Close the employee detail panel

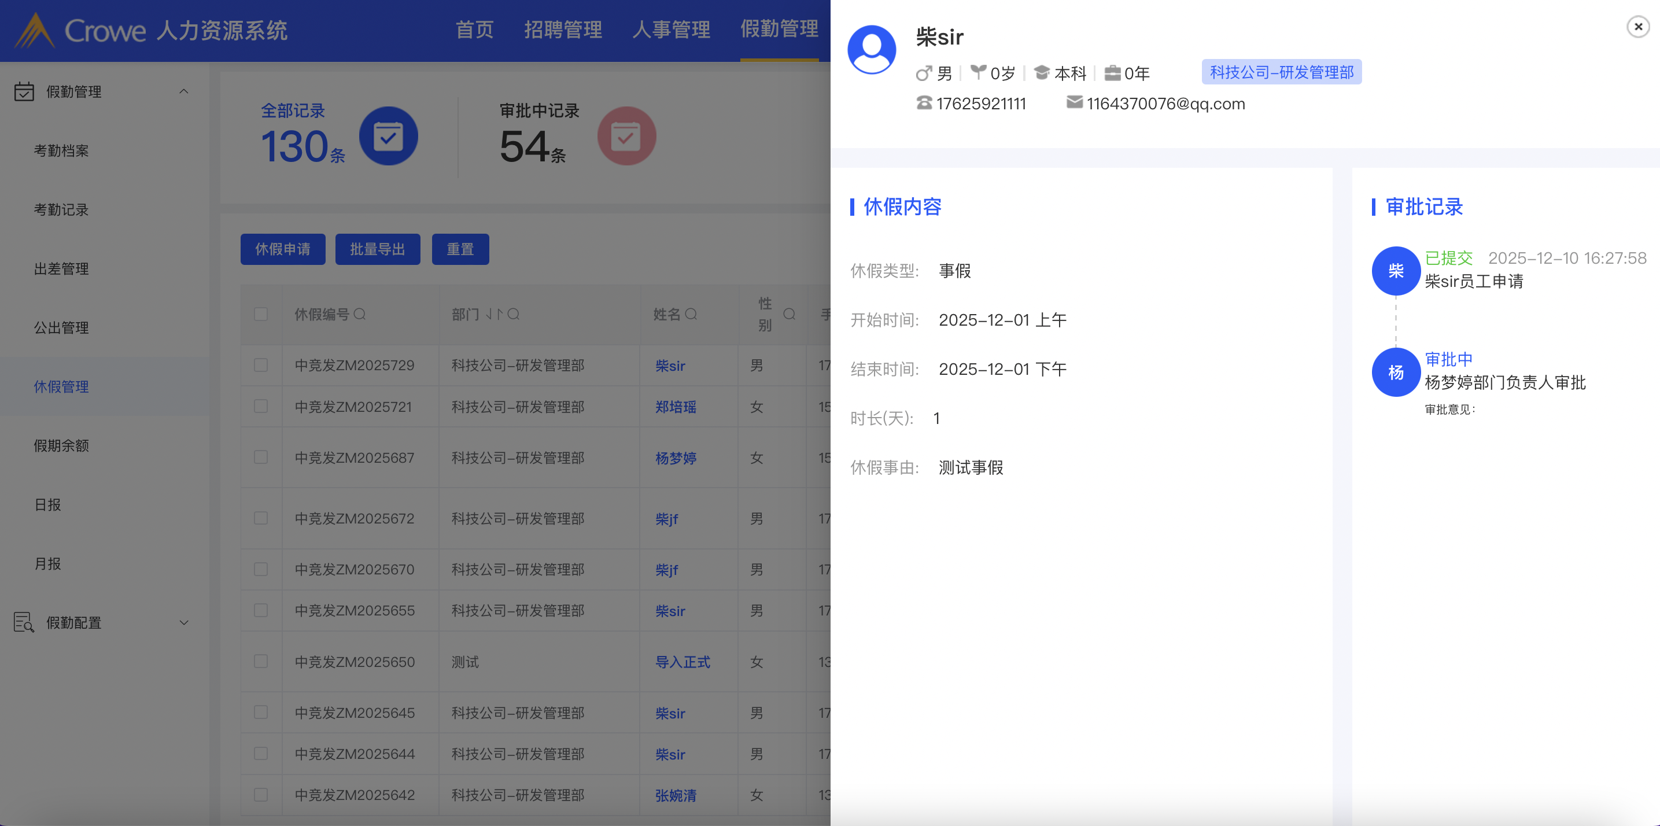click(x=1637, y=27)
